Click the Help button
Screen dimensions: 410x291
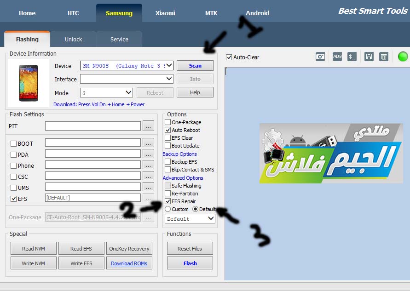pyautogui.click(x=195, y=92)
